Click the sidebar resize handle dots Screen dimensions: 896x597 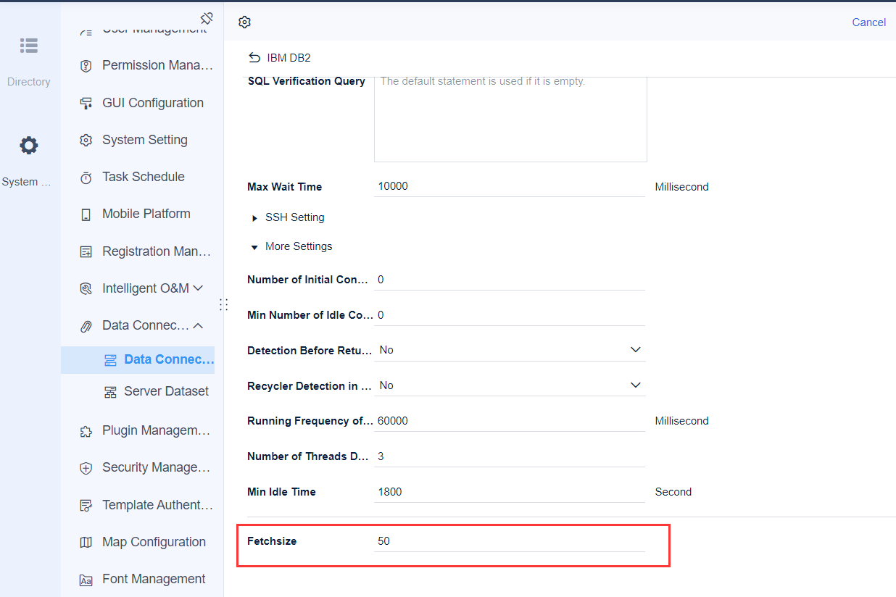pyautogui.click(x=223, y=304)
